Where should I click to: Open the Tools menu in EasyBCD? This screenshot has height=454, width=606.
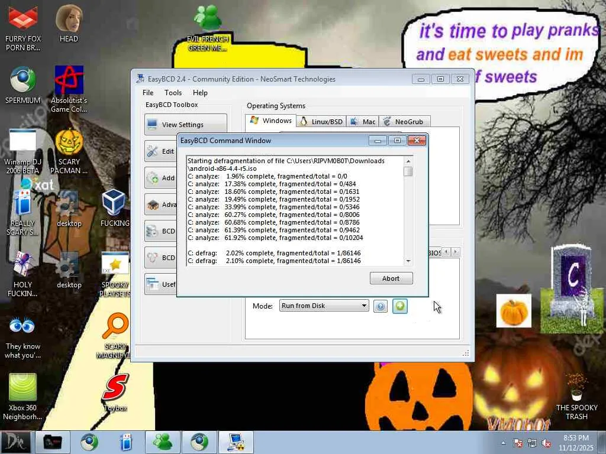173,93
